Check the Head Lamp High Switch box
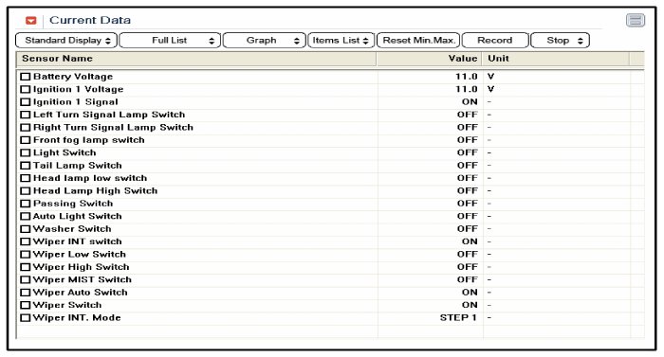Screen dimensions: 664x357 [26, 190]
